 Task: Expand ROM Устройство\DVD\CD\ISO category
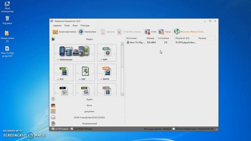point(87,117)
